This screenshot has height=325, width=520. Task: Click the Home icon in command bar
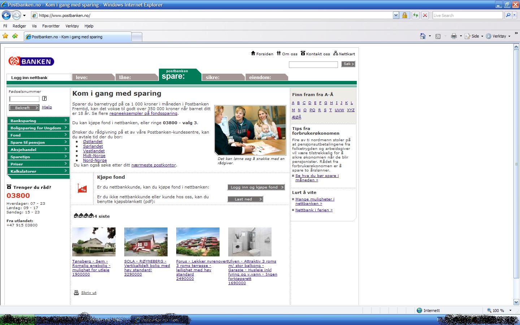423,36
